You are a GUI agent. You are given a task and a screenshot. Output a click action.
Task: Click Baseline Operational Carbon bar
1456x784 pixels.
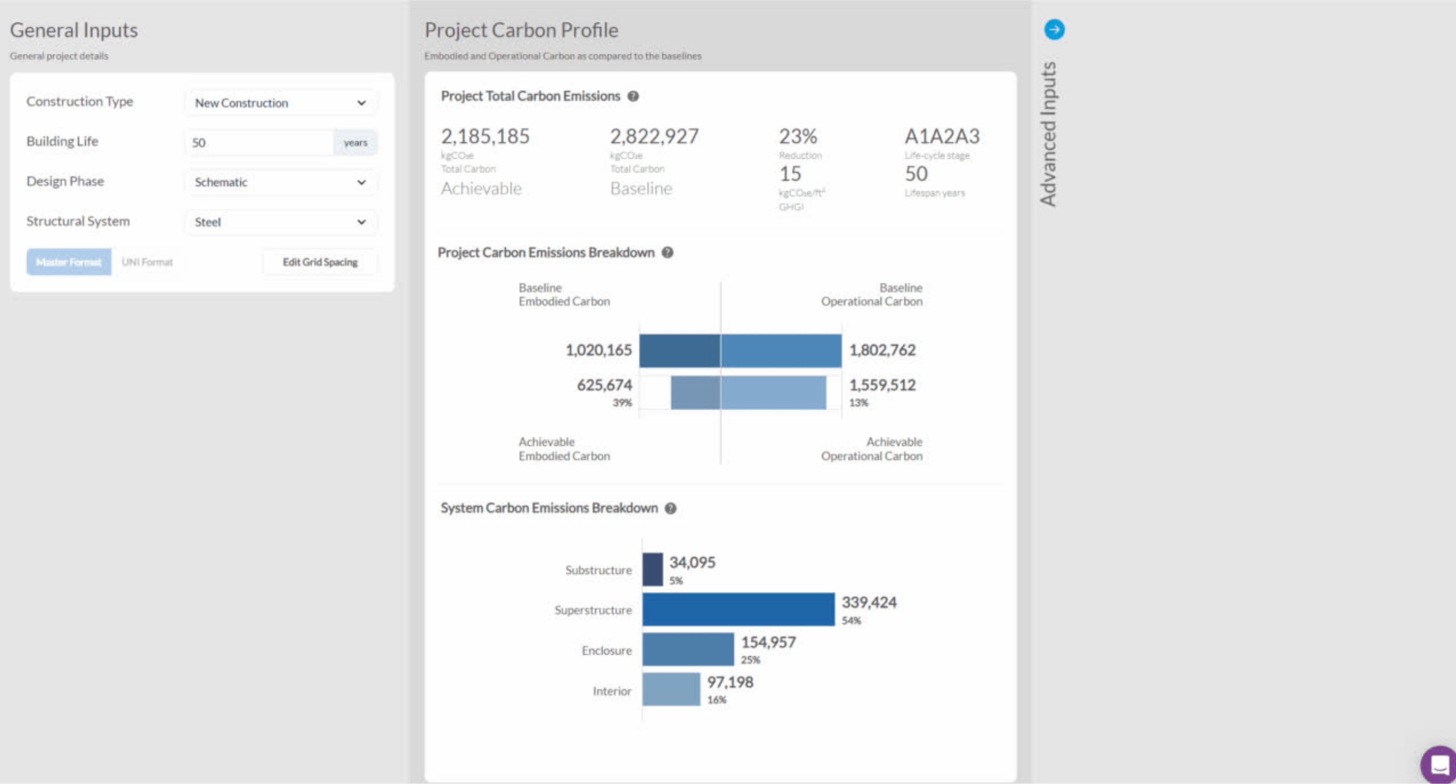(781, 351)
